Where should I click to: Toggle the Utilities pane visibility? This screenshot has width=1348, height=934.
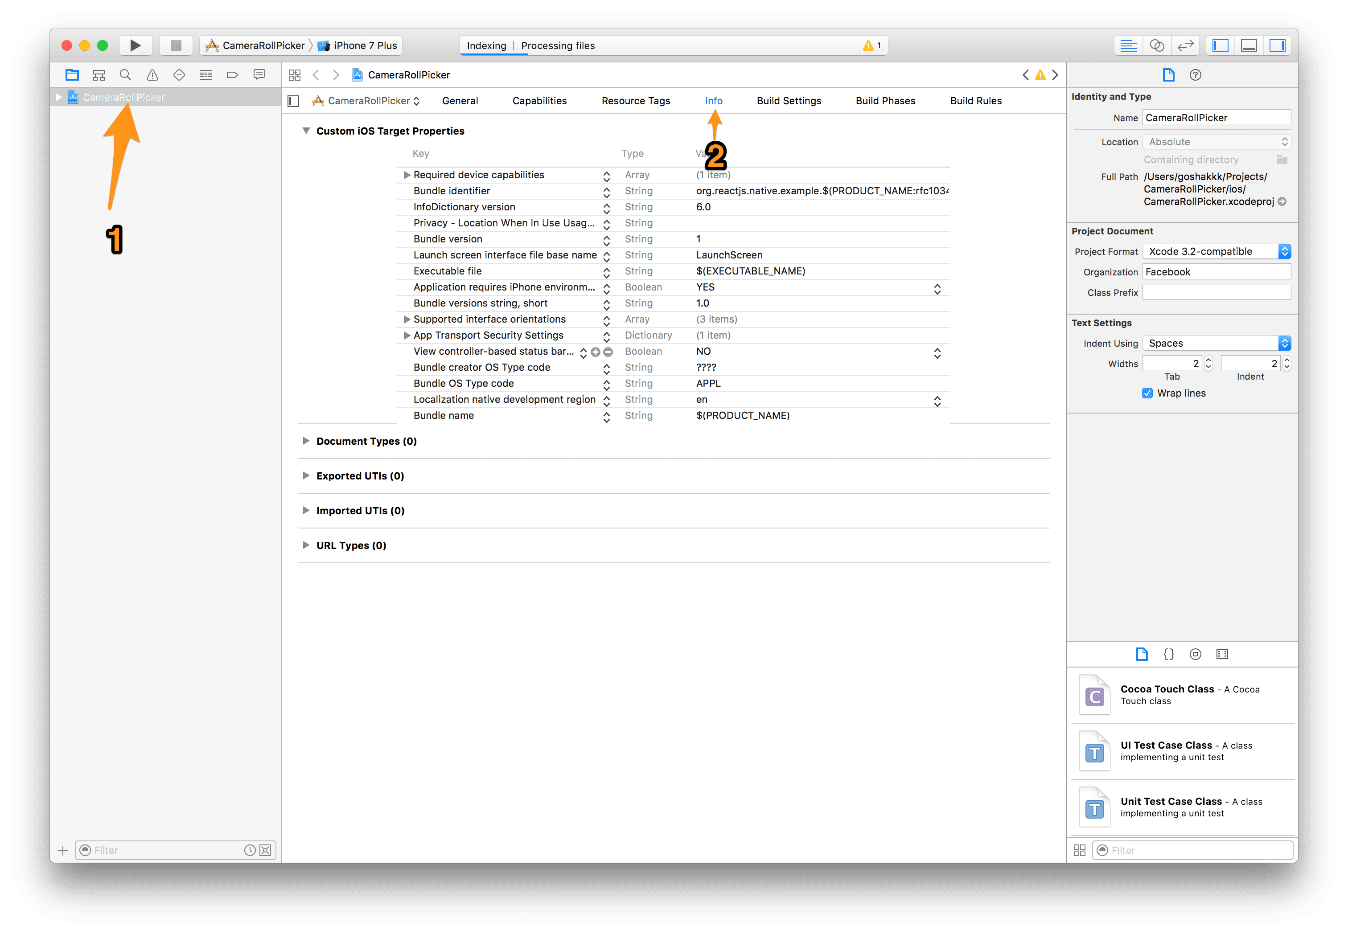click(1277, 45)
